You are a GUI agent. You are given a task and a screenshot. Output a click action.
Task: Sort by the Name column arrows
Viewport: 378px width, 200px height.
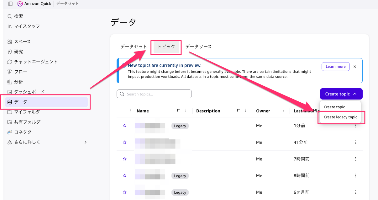[178, 111]
